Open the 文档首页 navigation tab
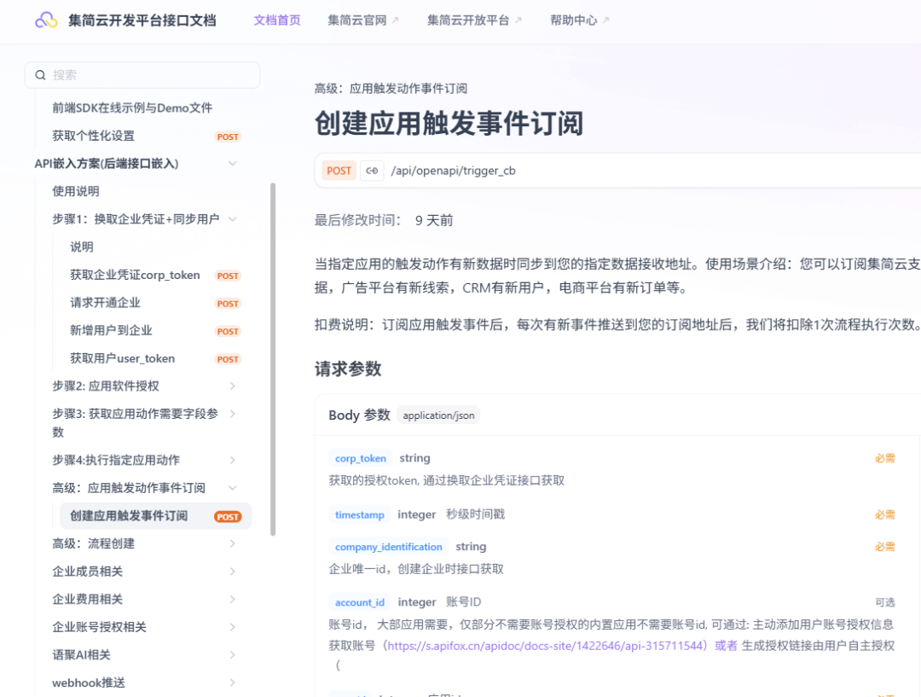 (277, 20)
